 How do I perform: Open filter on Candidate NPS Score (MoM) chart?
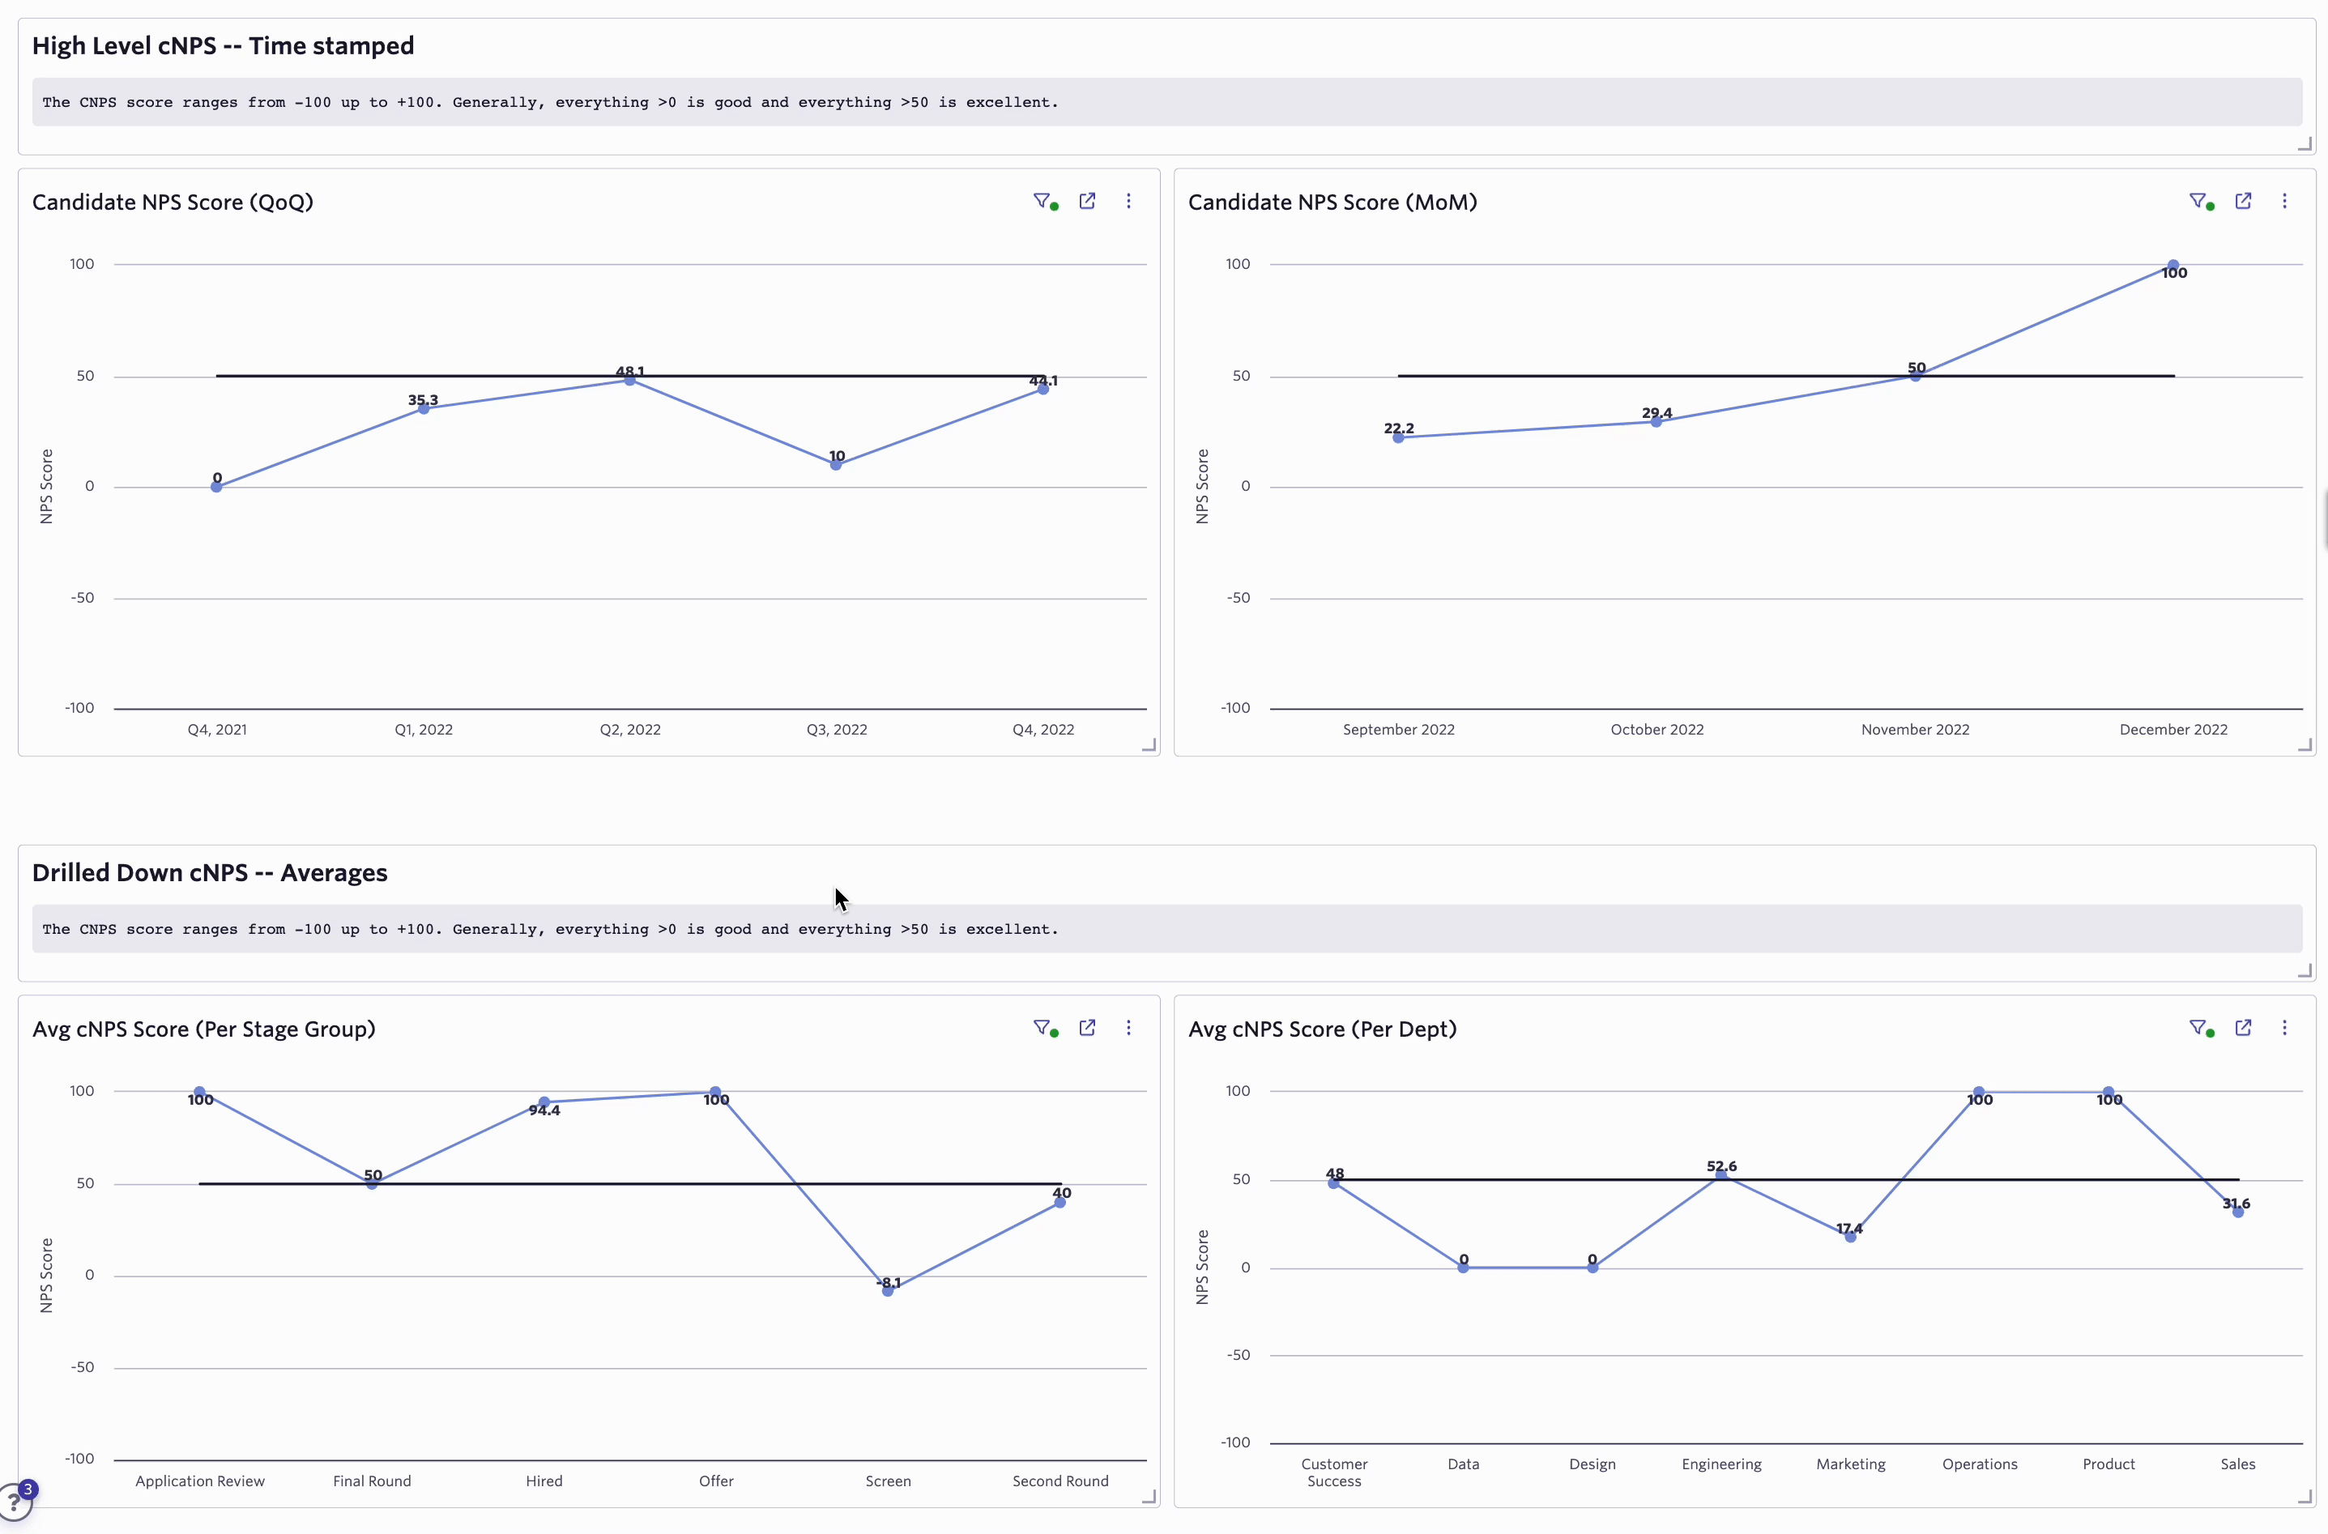click(2198, 201)
